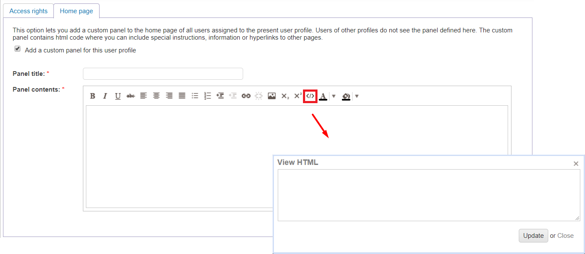Viewport: 585px width, 254px height.
Task: Insert an image into panel contents
Action: [271, 96]
